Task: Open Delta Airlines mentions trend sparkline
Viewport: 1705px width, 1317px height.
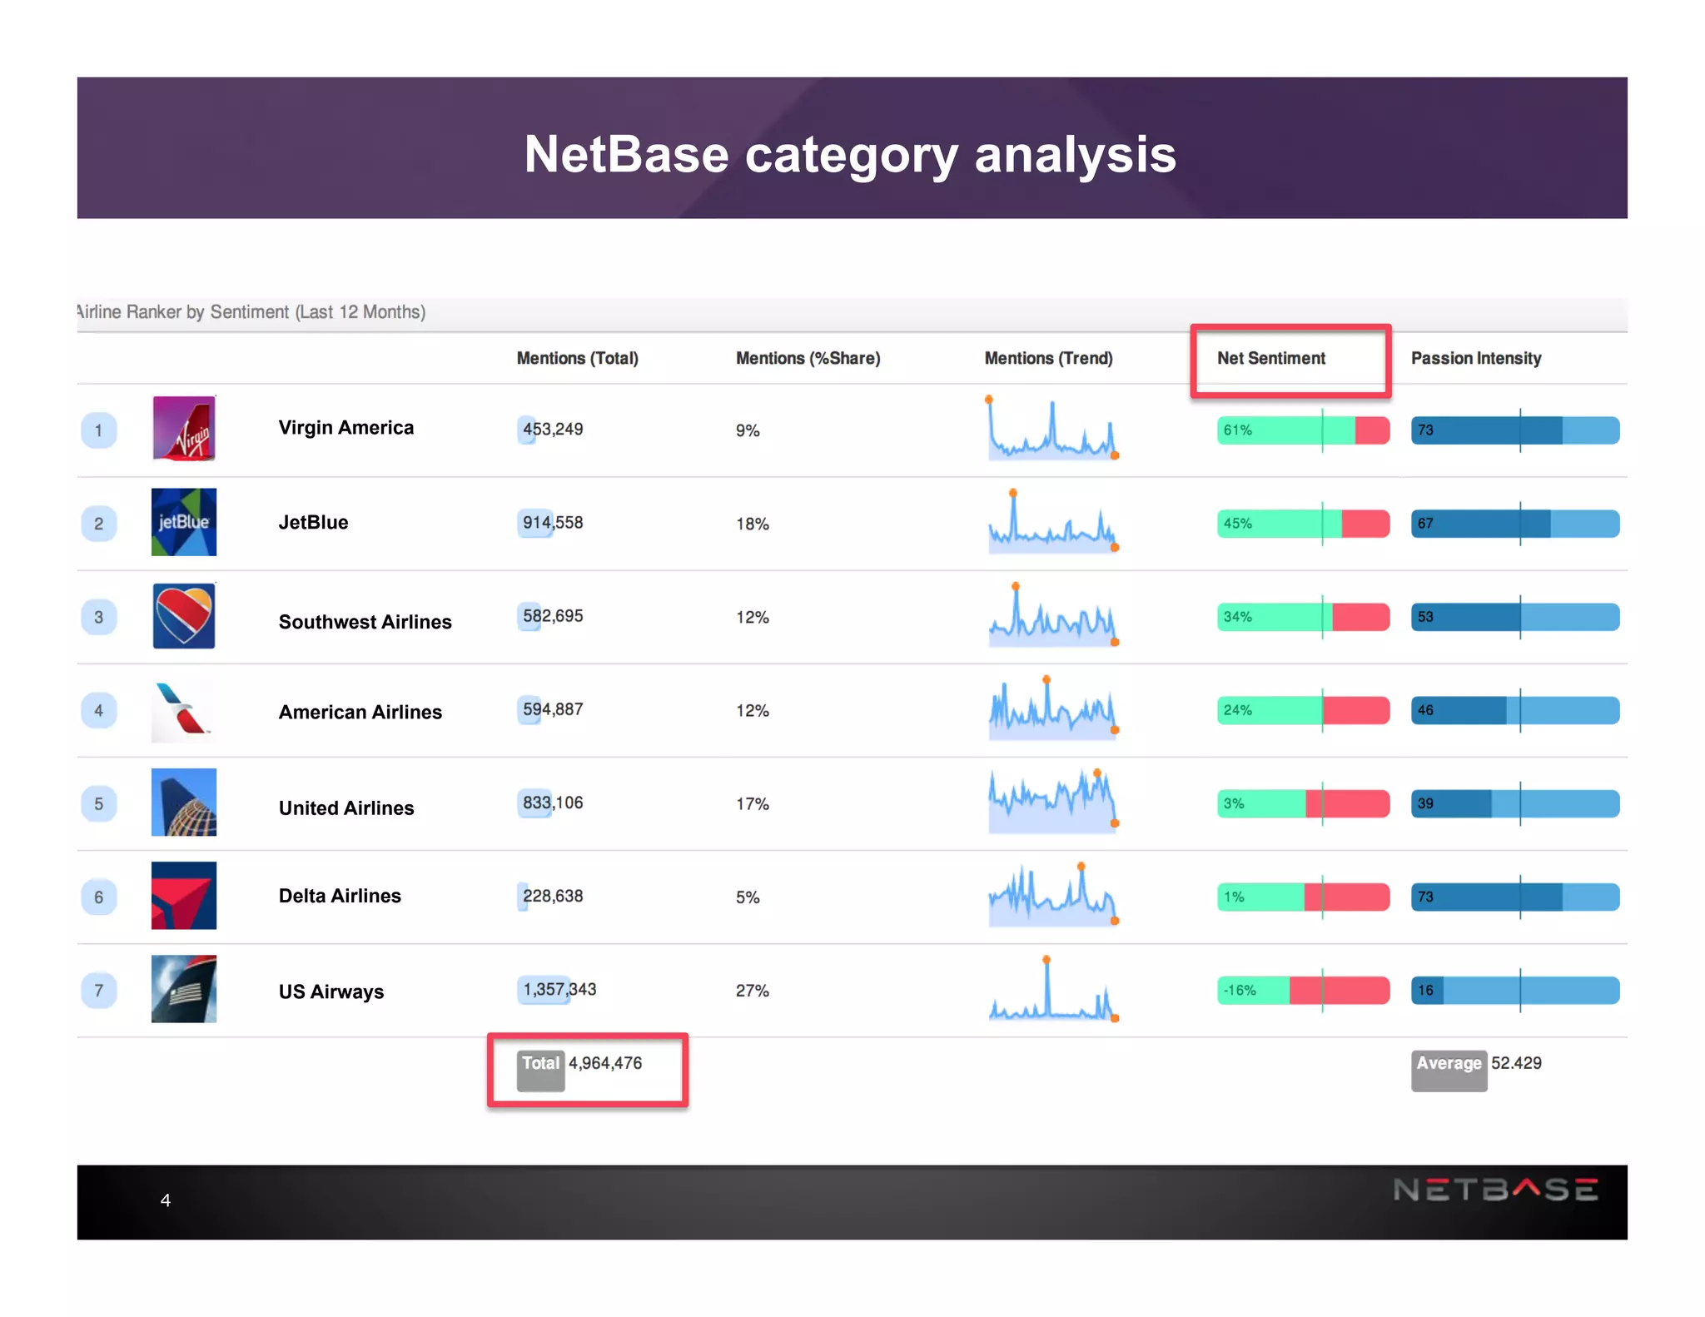Action: coord(1053,896)
